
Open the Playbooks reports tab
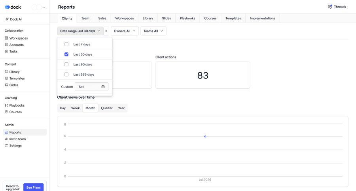click(187, 19)
